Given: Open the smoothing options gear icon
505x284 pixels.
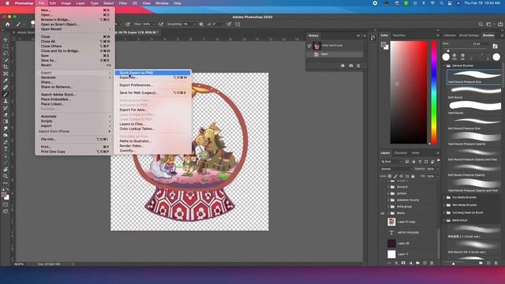Looking at the screenshot, I should (x=201, y=24).
